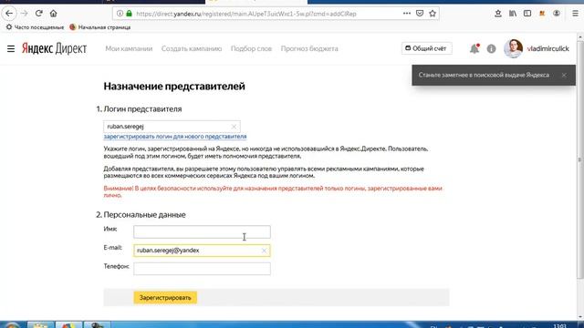Focus the representative login input
Viewport: 584px width, 328px height.
coord(172,127)
